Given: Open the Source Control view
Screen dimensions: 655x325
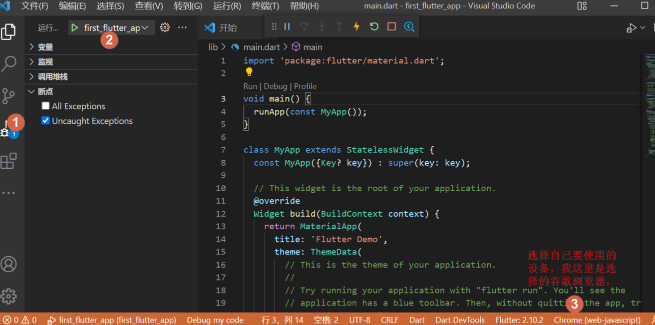Looking at the screenshot, I should point(8,96).
